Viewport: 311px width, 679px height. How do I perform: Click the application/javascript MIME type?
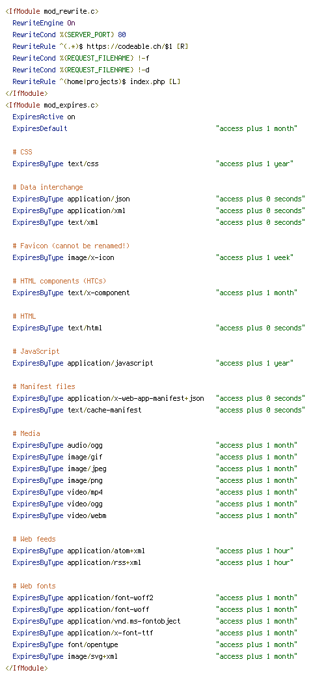[x=111, y=363]
